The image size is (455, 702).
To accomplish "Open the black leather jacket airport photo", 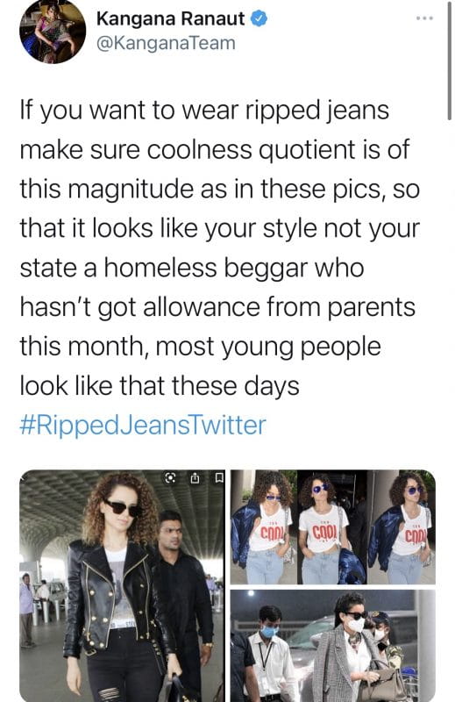I will point(123,585).
